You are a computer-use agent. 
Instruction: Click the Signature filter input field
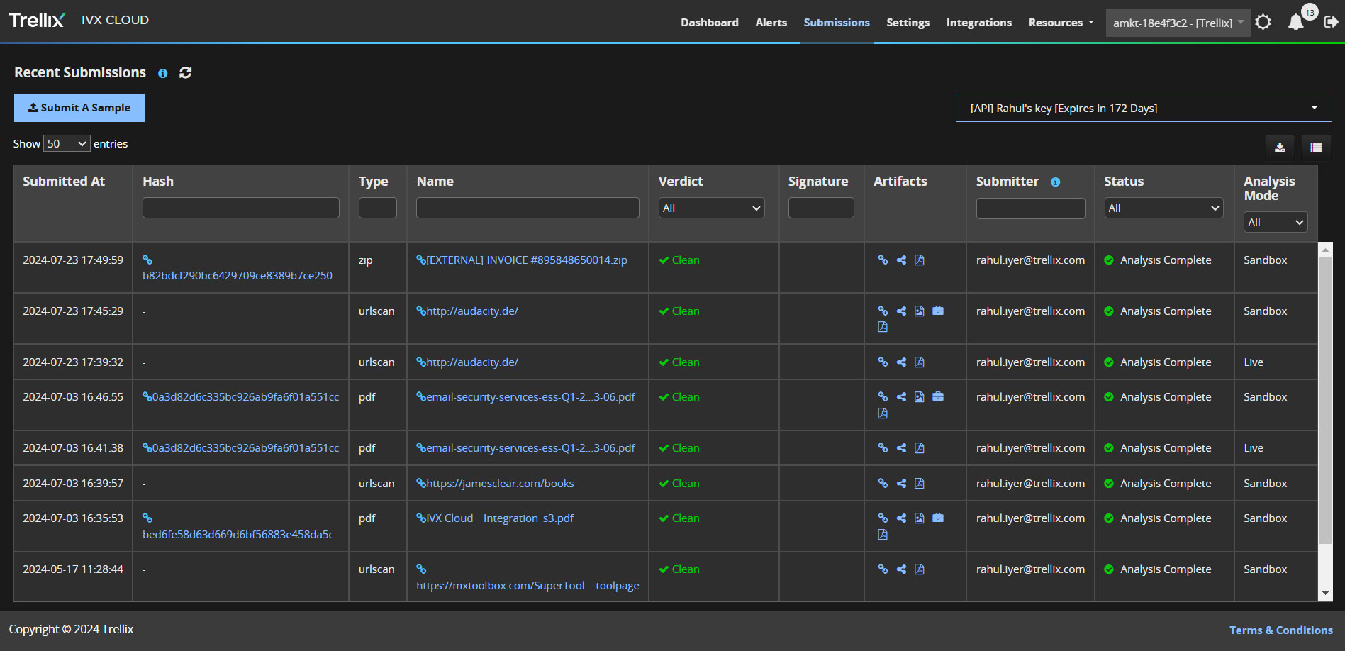point(821,208)
